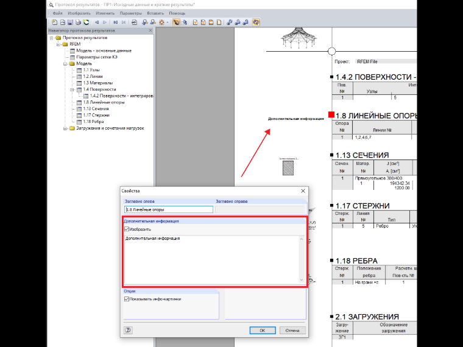This screenshot has width=463, height=347.
Task: Click the third orange page layout icon
Action: [x=211, y=22]
